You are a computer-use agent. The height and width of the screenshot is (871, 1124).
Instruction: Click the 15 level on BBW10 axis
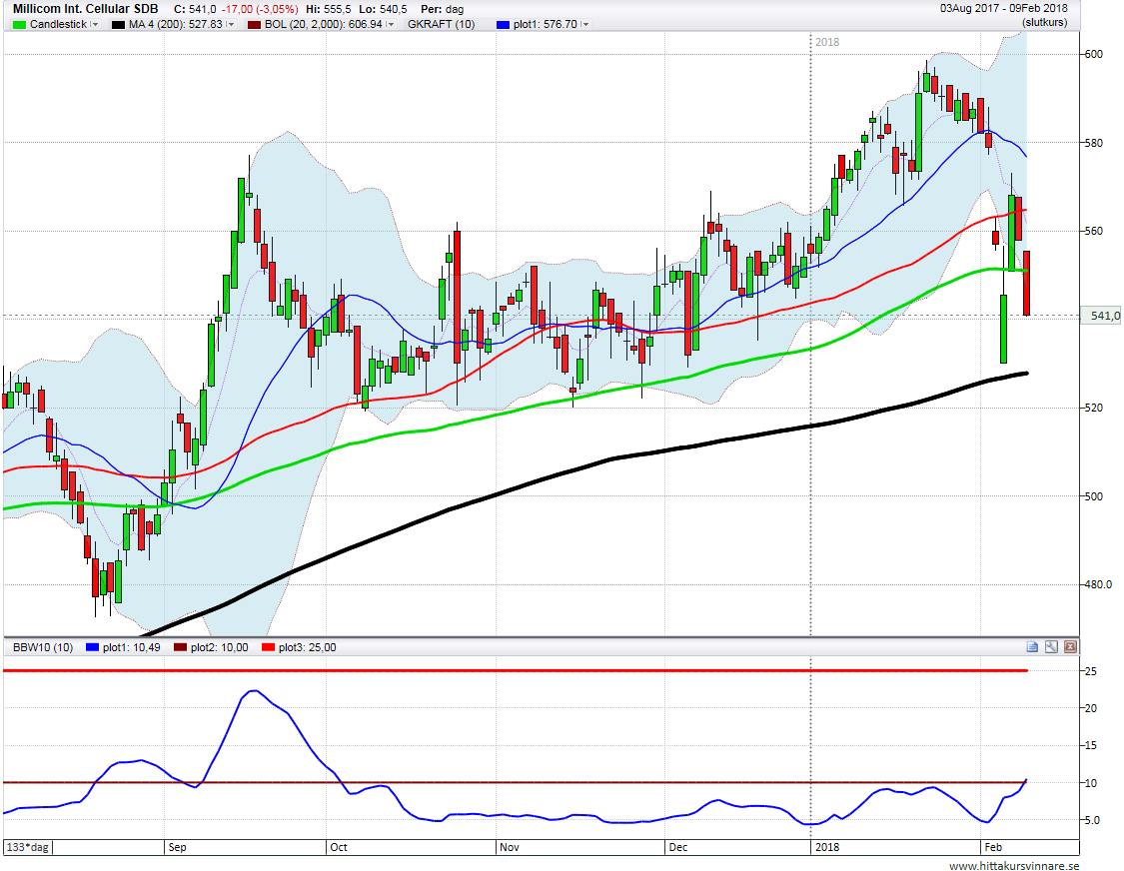pyautogui.click(x=1090, y=745)
